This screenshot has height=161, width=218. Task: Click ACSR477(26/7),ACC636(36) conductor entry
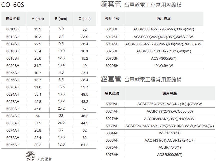170,111
